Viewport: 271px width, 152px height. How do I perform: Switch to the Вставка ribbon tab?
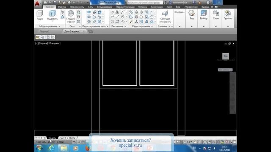click(x=143, y=7)
